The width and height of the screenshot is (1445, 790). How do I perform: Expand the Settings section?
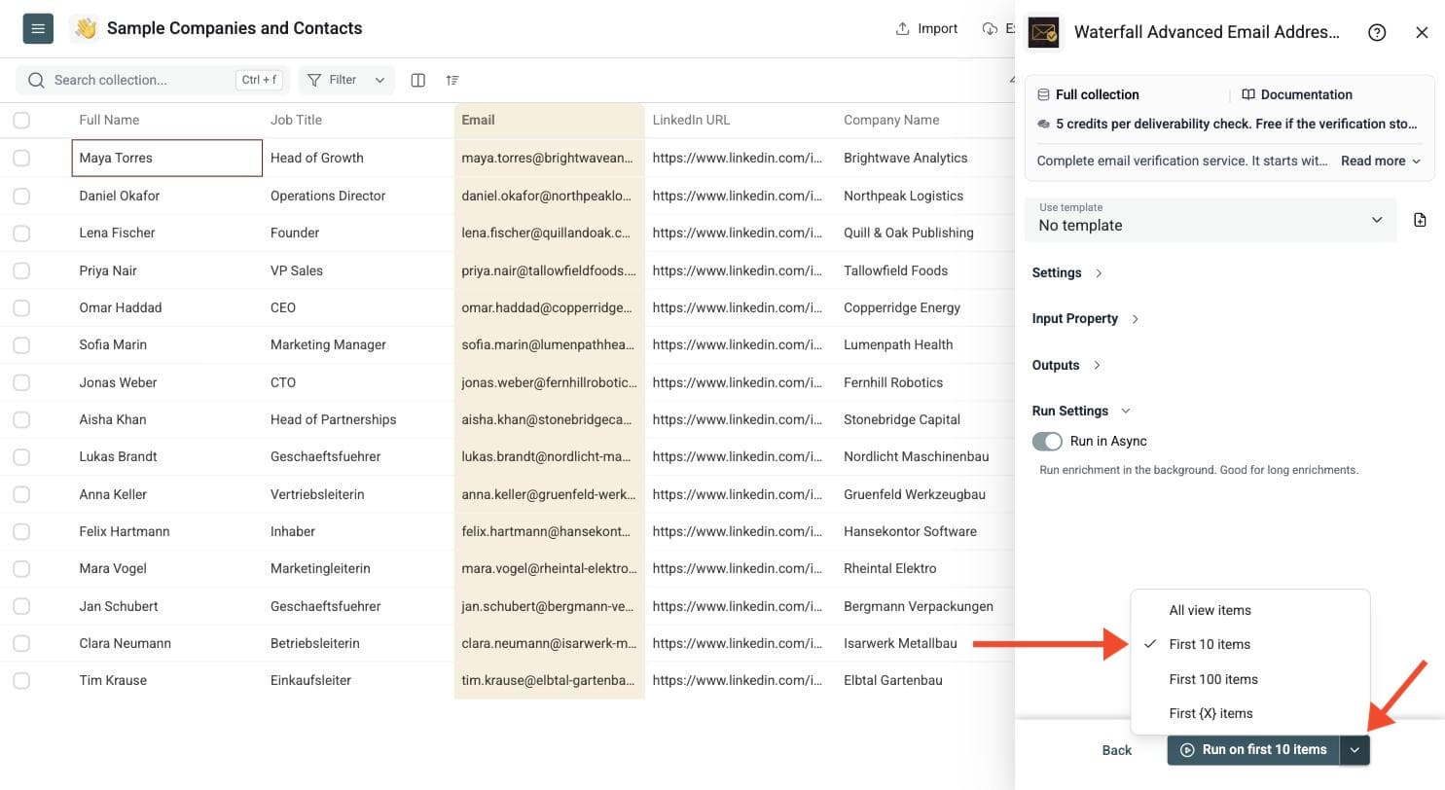1067,272
